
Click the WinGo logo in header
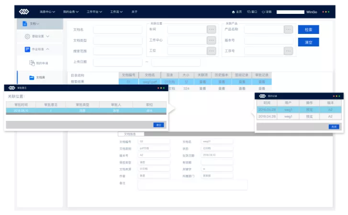pos(24,11)
